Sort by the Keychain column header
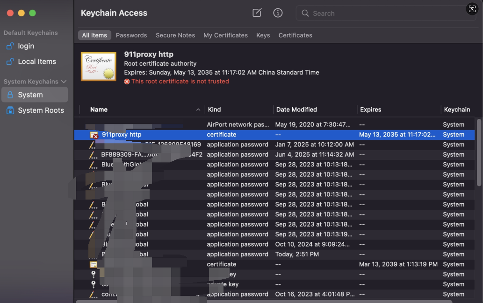The height and width of the screenshot is (303, 483). coord(457,110)
